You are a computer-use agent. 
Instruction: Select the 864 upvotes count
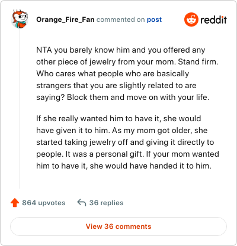click(44, 203)
